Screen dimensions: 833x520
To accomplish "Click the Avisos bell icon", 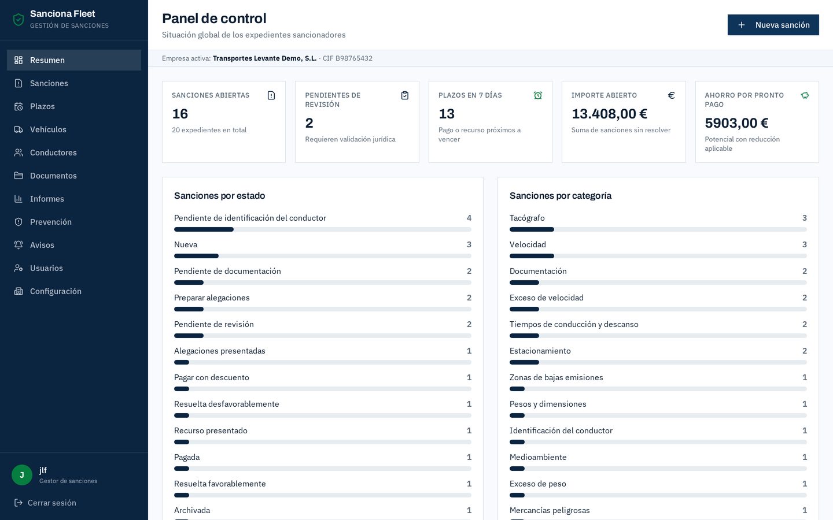I will click(x=19, y=245).
